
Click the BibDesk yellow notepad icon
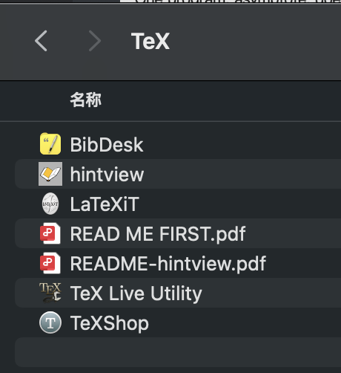tap(50, 144)
